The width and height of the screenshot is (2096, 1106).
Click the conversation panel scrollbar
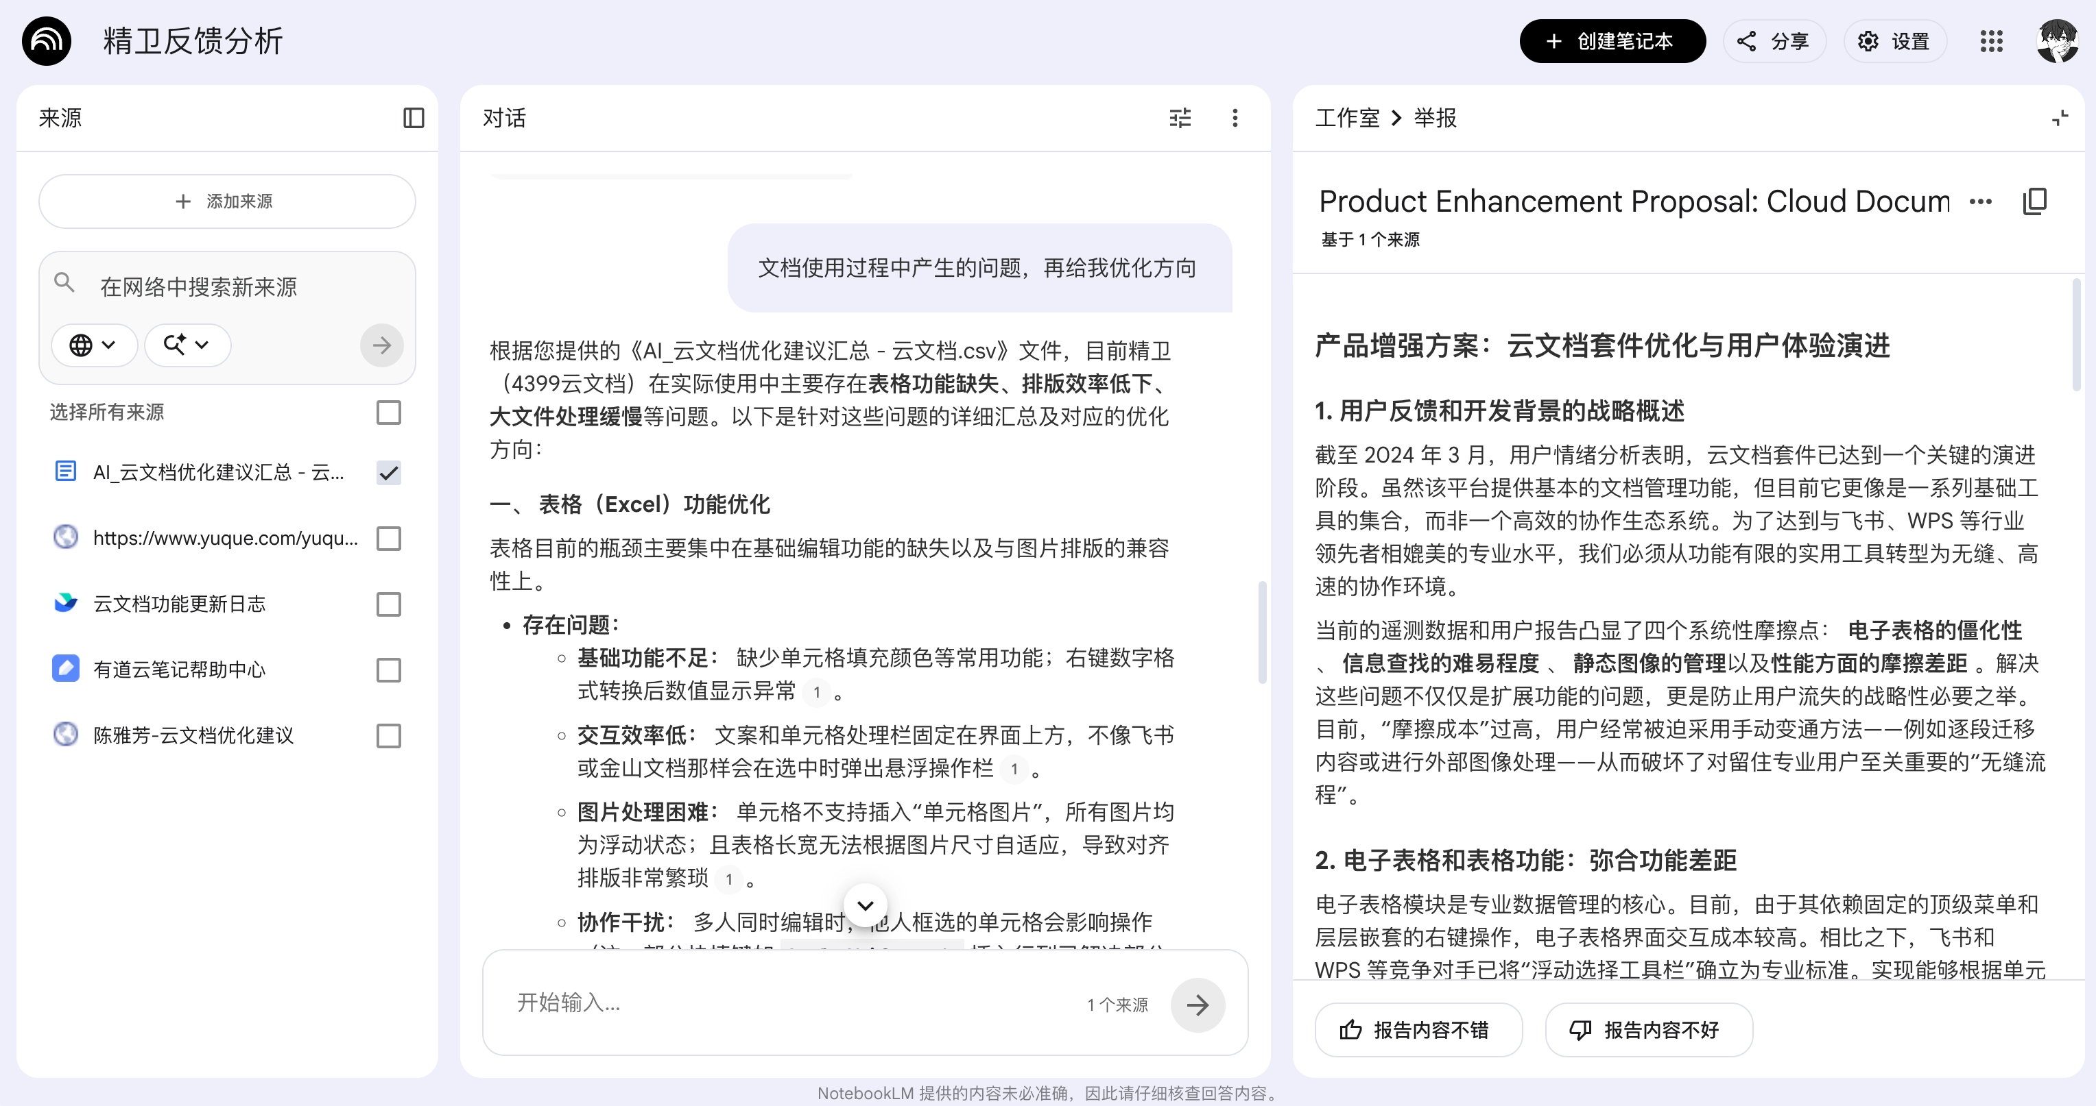1262,632
